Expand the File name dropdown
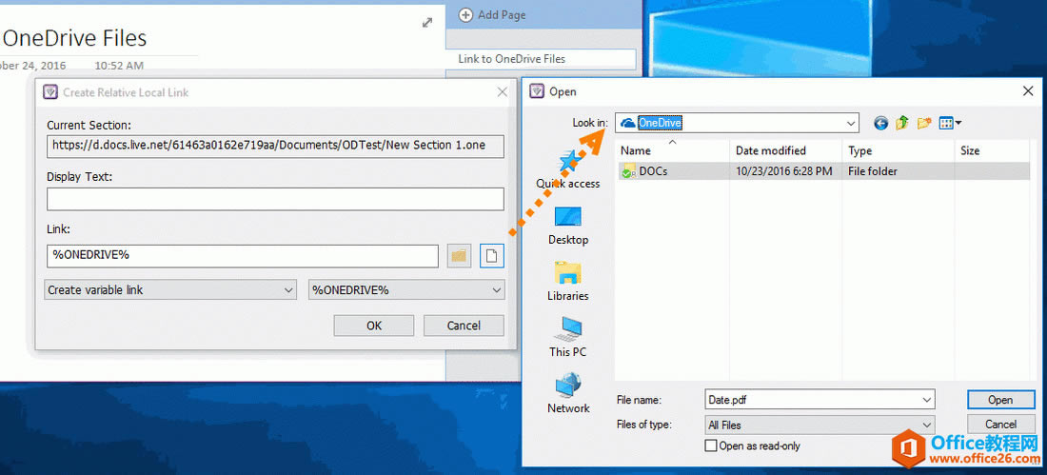1047x475 pixels. pos(927,400)
